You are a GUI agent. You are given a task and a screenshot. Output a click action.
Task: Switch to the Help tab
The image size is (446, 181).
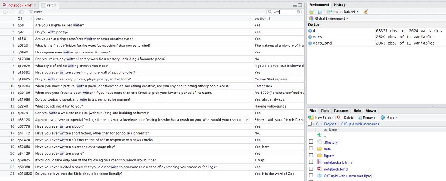(x=357, y=111)
